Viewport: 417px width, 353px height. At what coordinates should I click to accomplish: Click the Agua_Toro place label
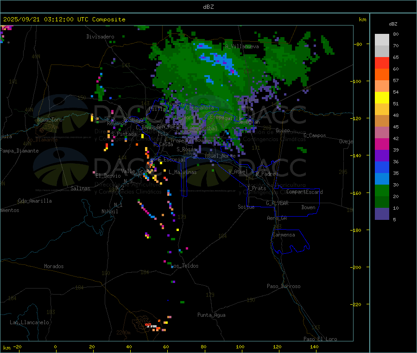coord(50,120)
